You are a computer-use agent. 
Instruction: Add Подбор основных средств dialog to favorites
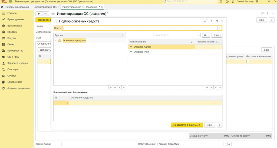55,21
